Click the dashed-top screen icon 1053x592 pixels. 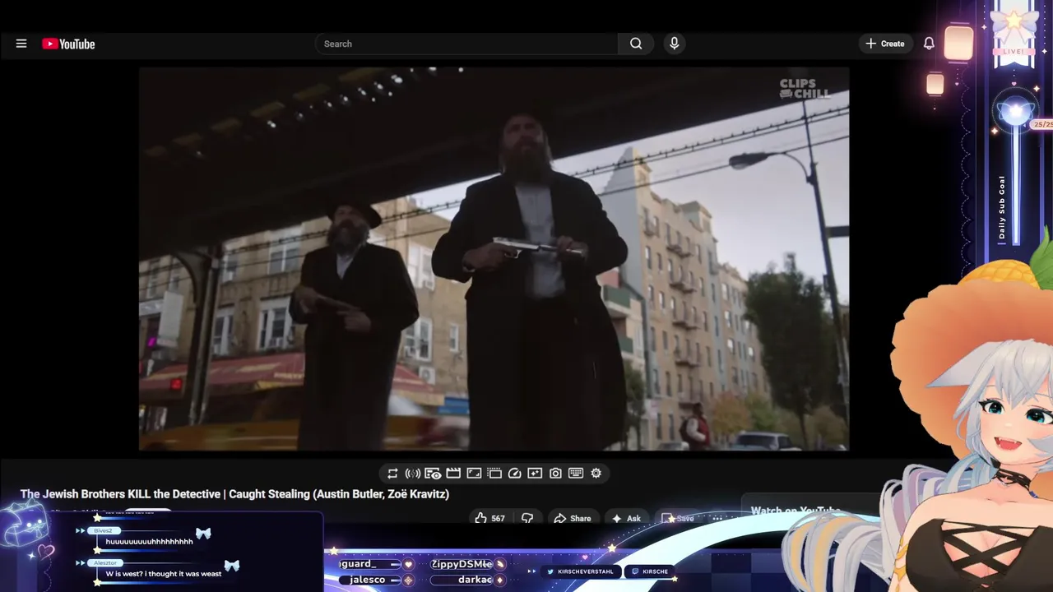[494, 473]
